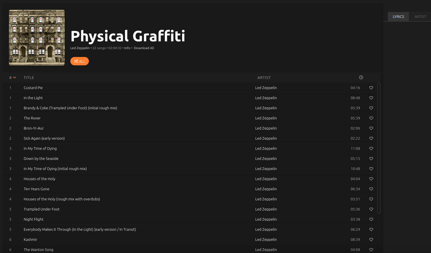Click the 02:06 duration of Bron-Yr-Aur
This screenshot has height=253, width=431.
pyautogui.click(x=355, y=128)
